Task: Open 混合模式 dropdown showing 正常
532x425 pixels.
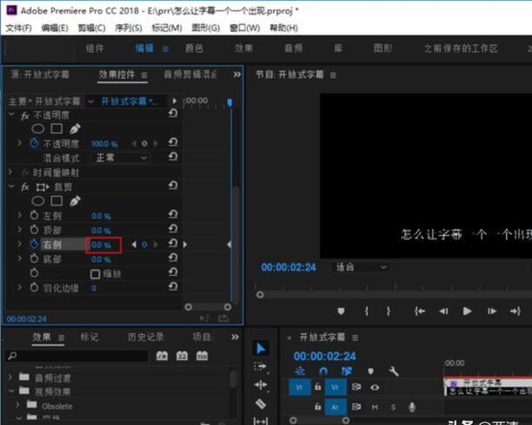Action: pos(121,158)
